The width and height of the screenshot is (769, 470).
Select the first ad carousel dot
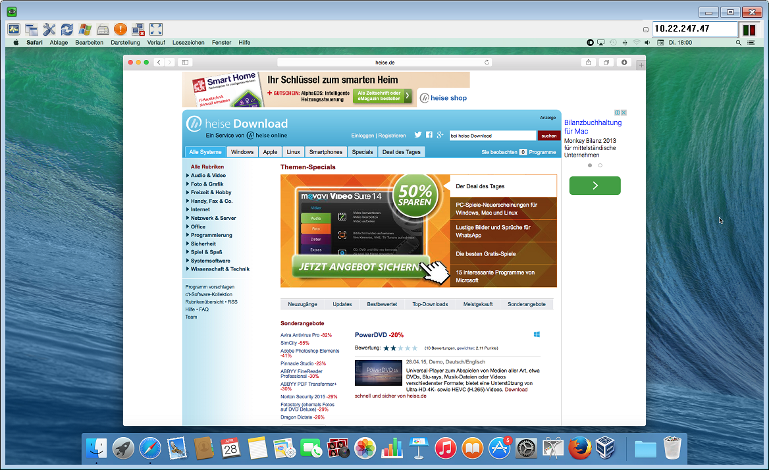(589, 166)
